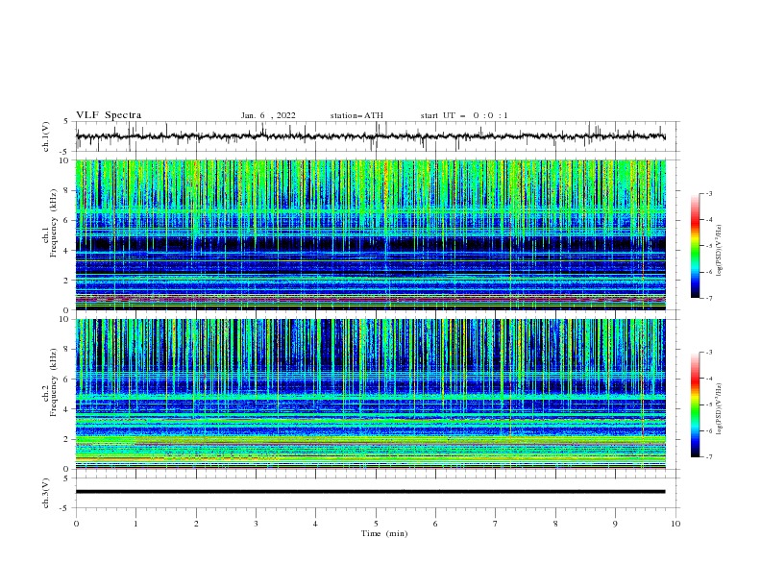Click the 'ch.3(V)' axis label
The image size is (761, 588).
pos(46,493)
